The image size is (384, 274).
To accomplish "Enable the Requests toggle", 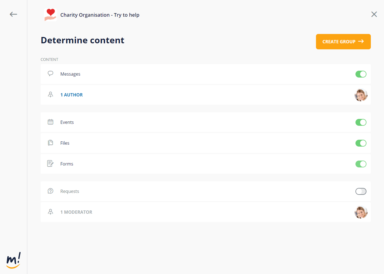I will click(x=361, y=191).
